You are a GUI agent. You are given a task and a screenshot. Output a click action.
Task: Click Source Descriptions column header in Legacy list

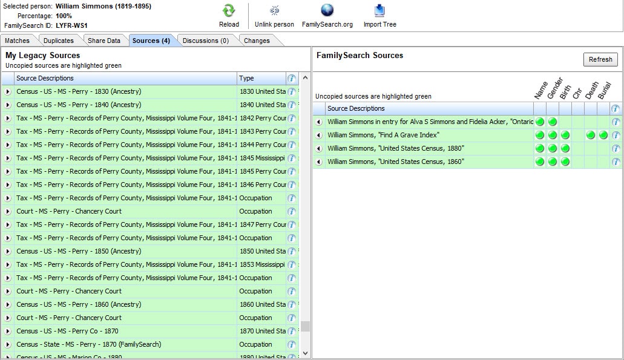click(x=125, y=79)
